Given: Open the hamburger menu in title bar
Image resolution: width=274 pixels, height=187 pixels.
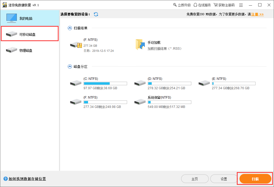Looking at the screenshot, I should (x=241, y=5).
